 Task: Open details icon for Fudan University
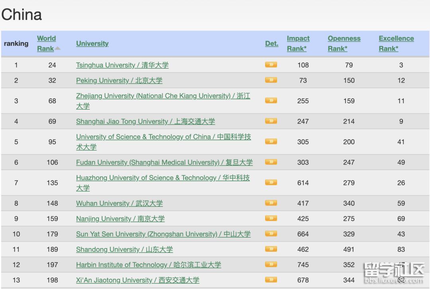click(x=271, y=162)
